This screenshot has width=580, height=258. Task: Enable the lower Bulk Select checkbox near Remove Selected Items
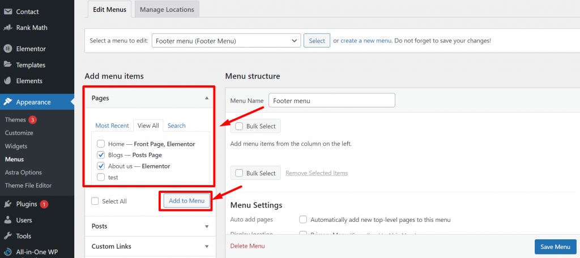[240, 173]
